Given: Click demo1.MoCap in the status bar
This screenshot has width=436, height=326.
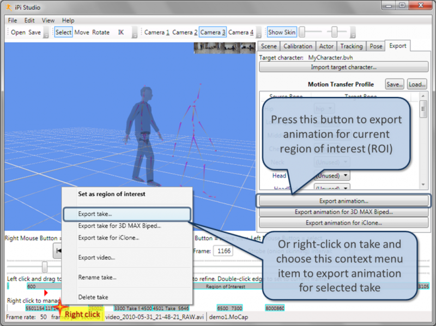Looking at the screenshot, I should [x=228, y=317].
